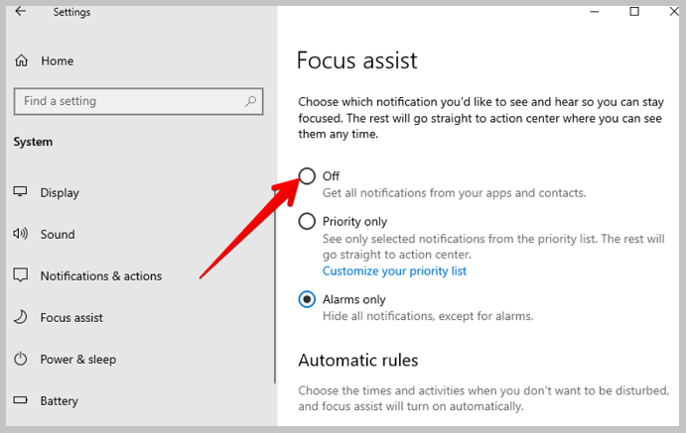Select the Off radio button
The height and width of the screenshot is (433, 686).
point(307,176)
